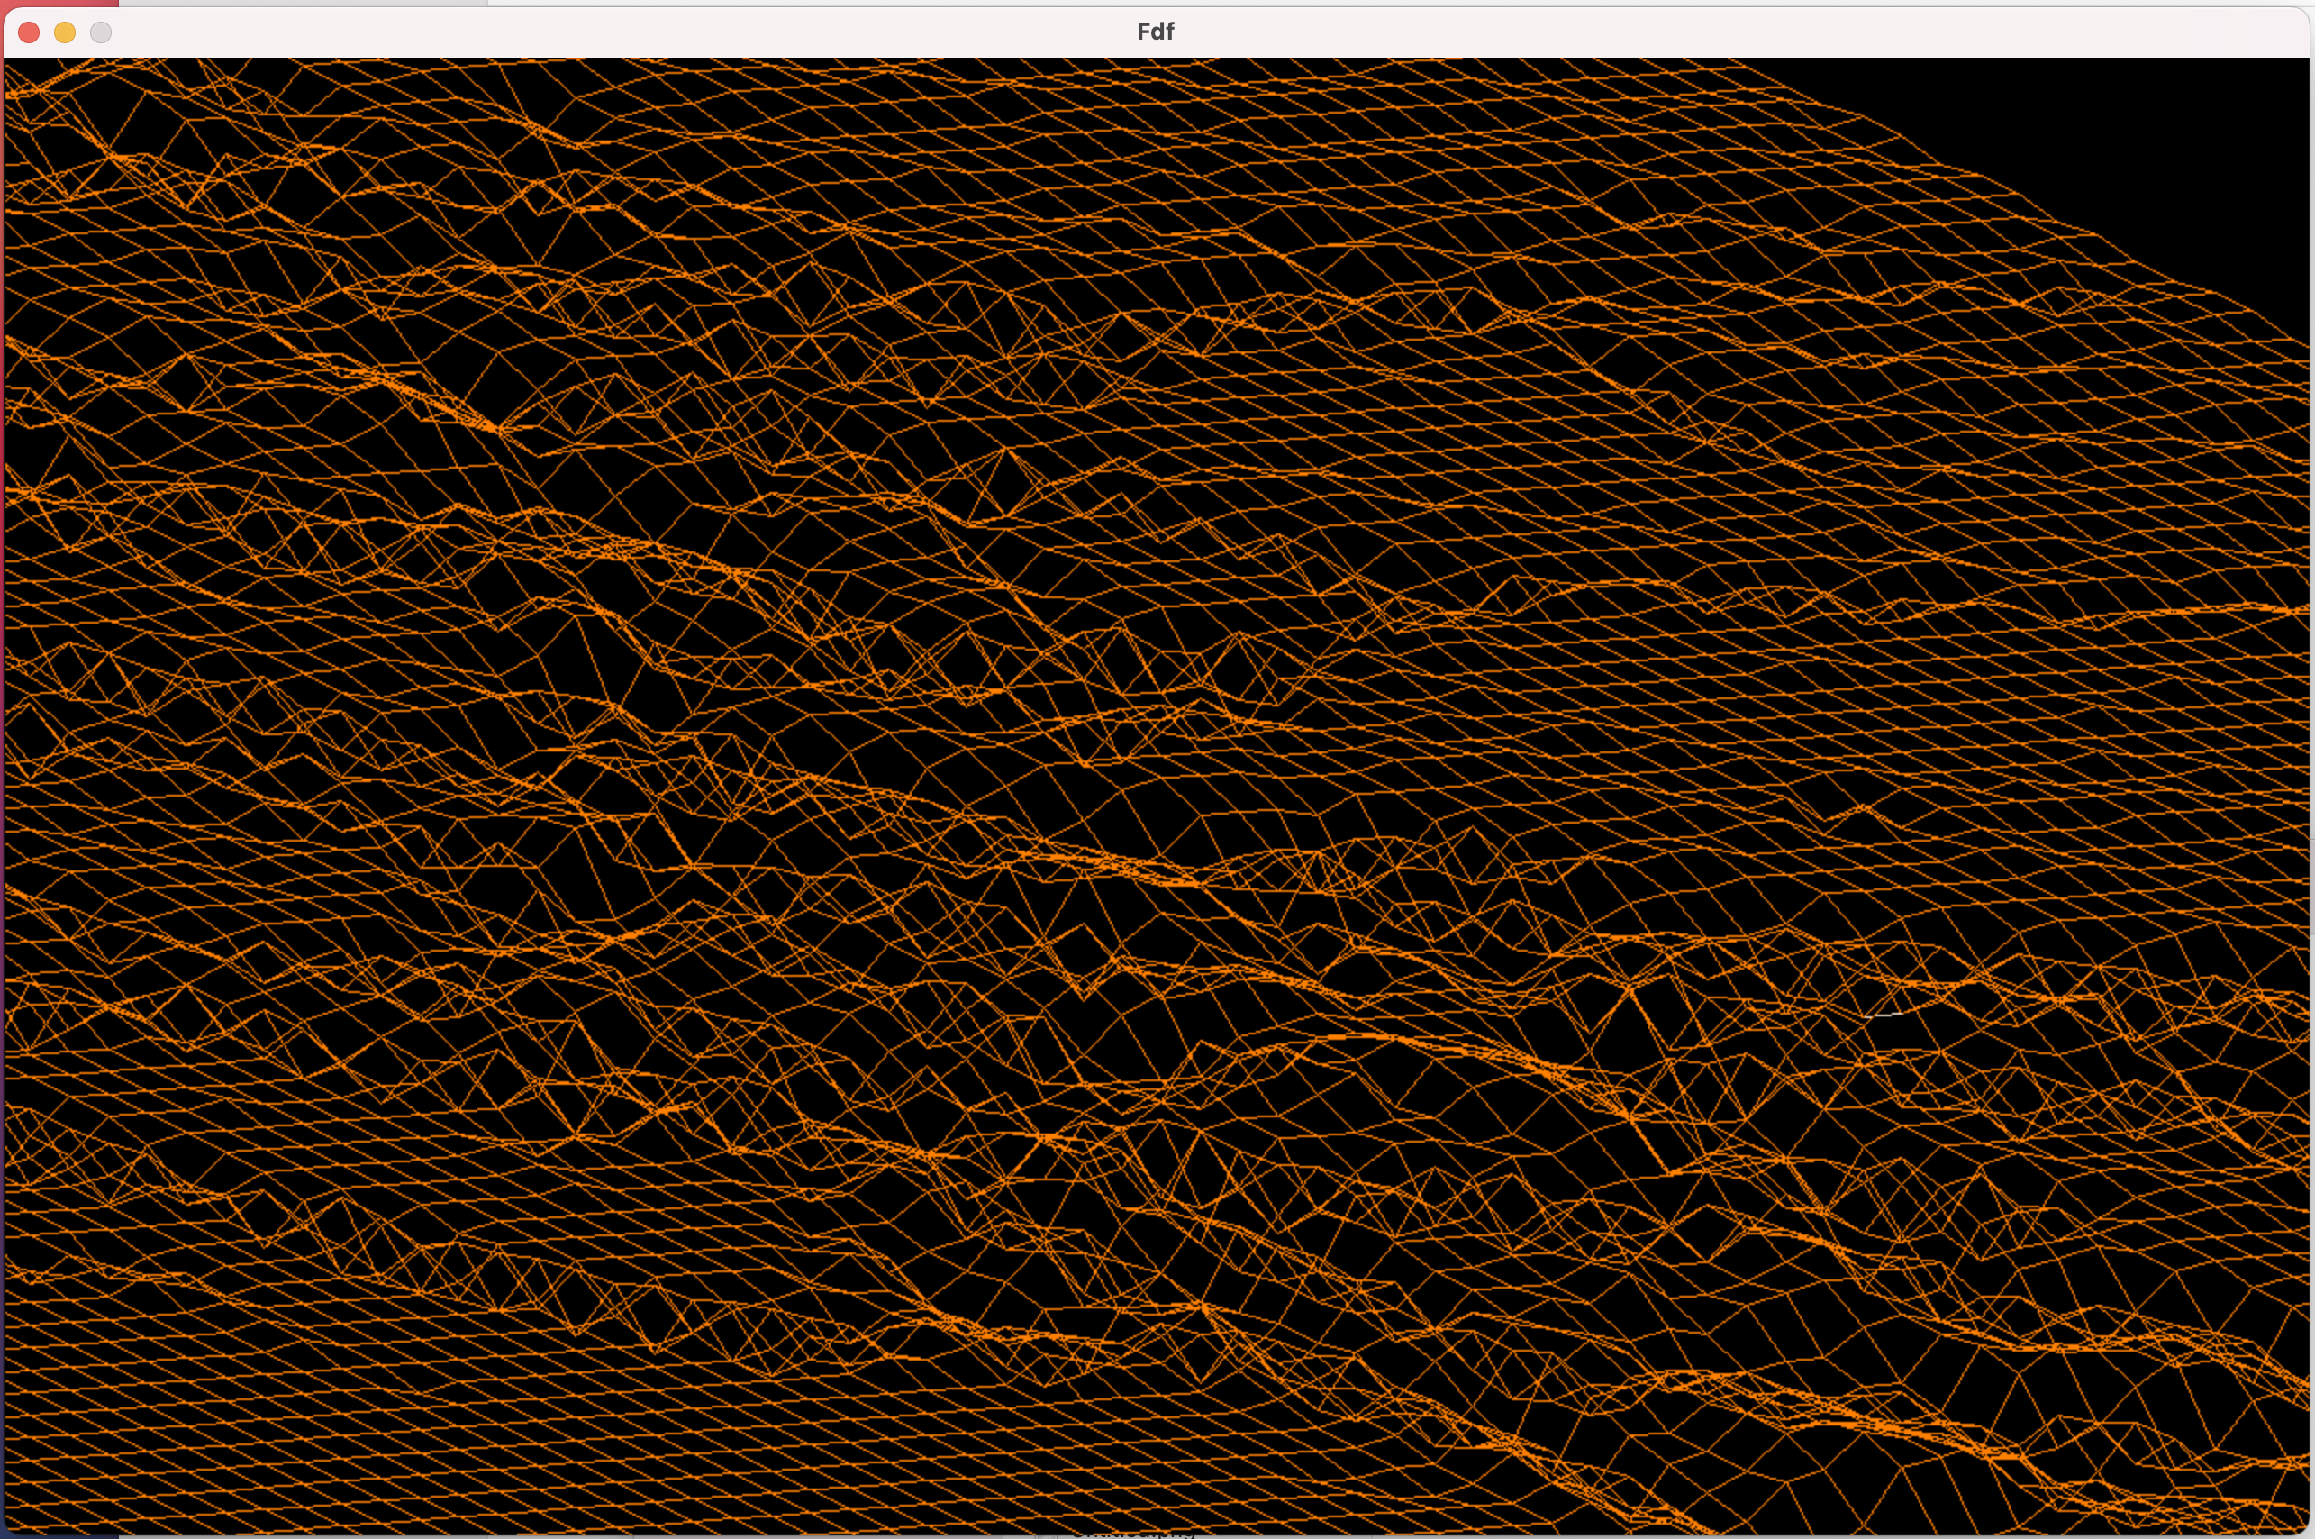Click title bar space between buttons and title
The image size is (2315, 1539).
click(x=588, y=32)
